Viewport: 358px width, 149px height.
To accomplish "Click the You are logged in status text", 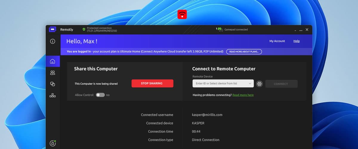I will [79, 52].
